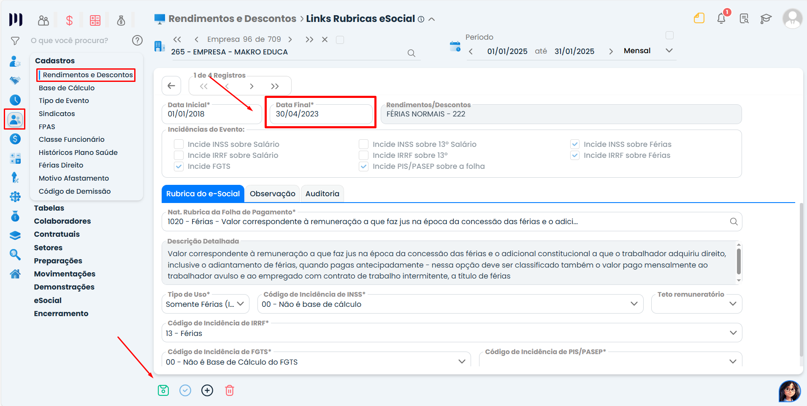Open the graduation cap training icon
The width and height of the screenshot is (807, 406).
[766, 19]
